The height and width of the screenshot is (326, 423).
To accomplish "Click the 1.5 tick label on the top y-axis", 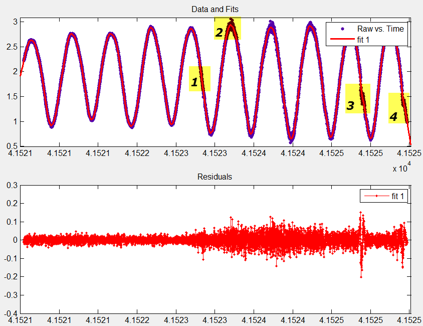I will (12, 96).
